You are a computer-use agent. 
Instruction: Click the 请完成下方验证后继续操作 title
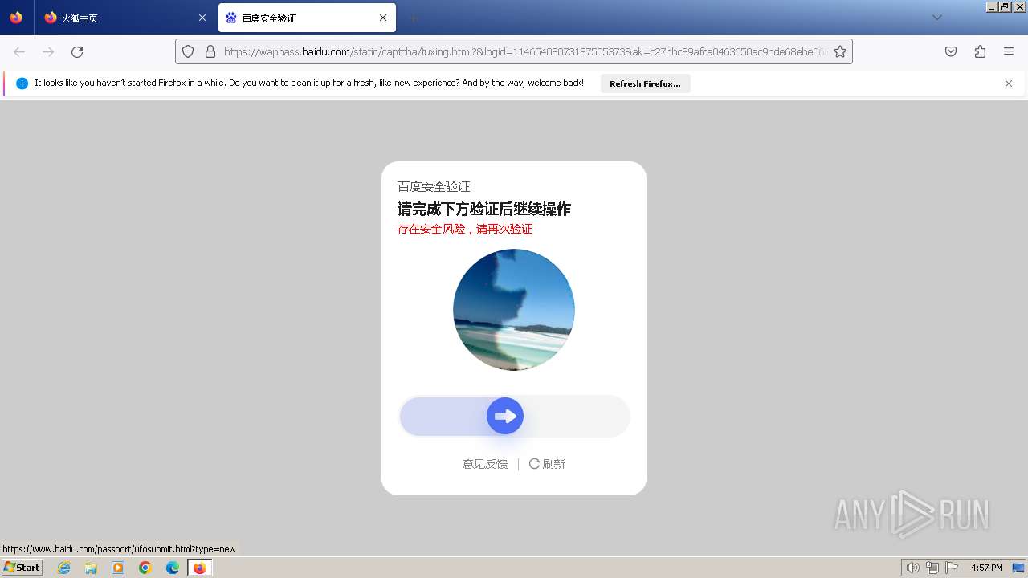484,209
